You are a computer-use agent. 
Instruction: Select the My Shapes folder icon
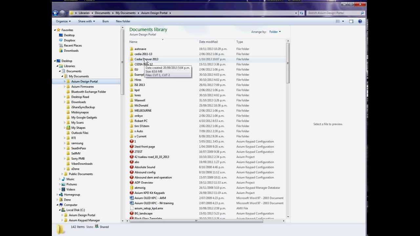click(68, 128)
